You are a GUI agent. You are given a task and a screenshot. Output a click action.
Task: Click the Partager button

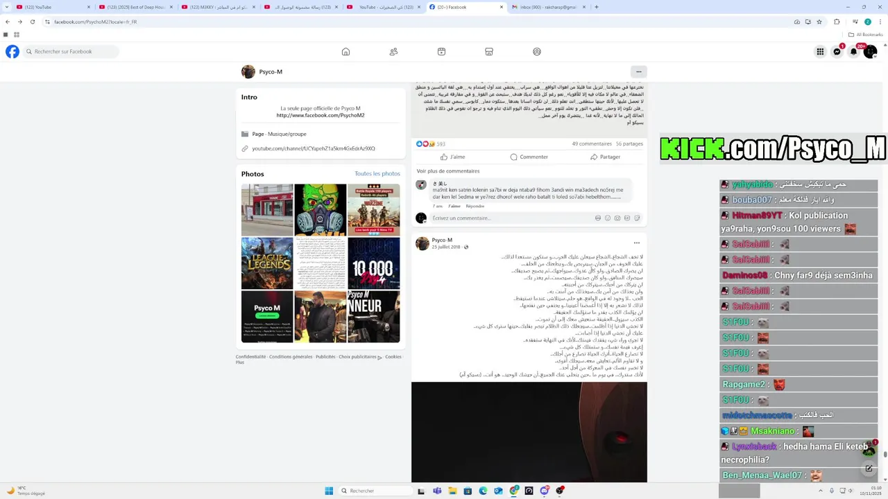pos(605,157)
